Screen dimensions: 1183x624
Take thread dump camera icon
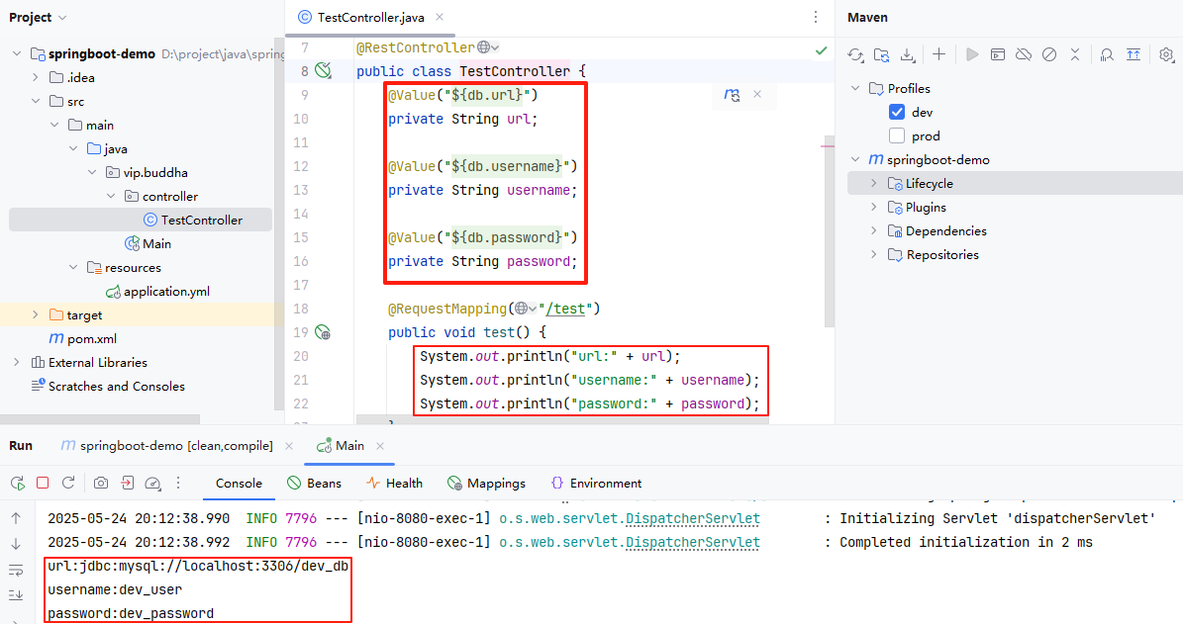[100, 483]
